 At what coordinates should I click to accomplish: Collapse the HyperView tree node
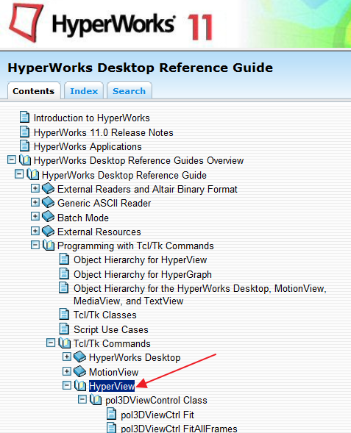67,385
